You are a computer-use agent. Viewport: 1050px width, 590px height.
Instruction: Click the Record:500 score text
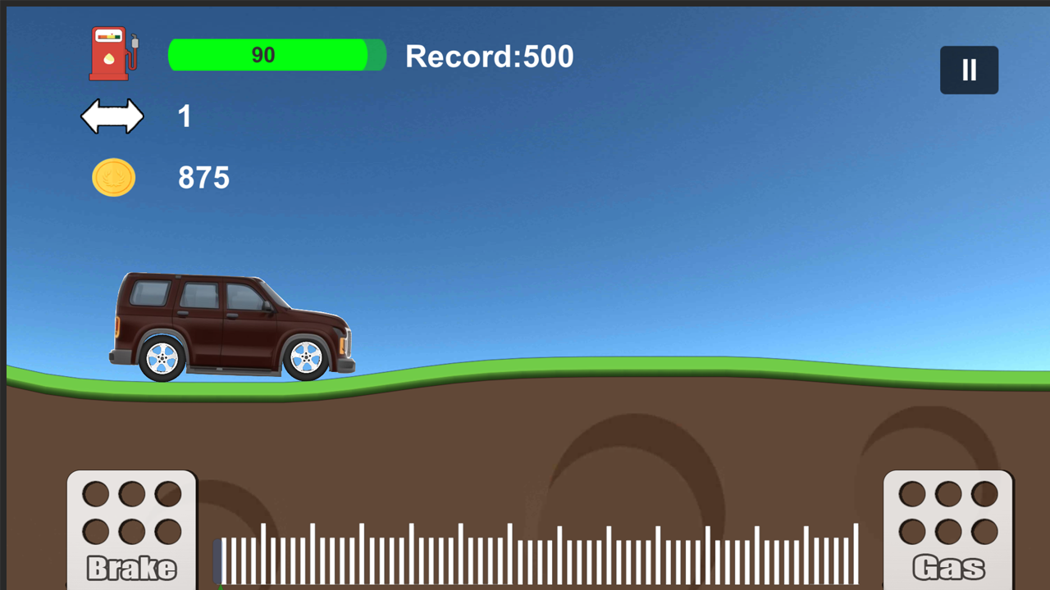(x=489, y=57)
